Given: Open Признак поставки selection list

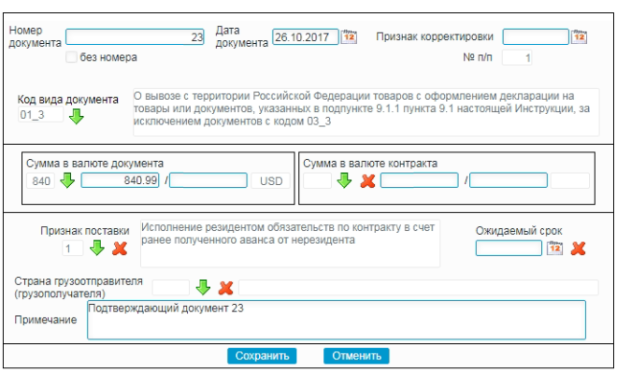Looking at the screenshot, I should (x=97, y=248).
